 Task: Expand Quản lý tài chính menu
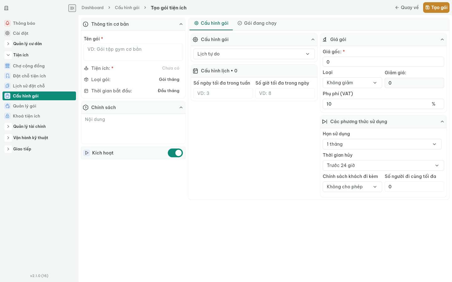point(8,127)
